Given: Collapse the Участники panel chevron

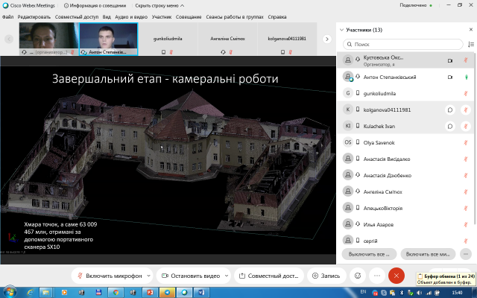Looking at the screenshot, I should [x=341, y=30].
